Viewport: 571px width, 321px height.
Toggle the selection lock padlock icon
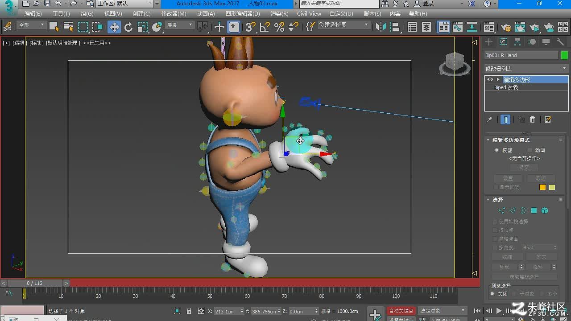[189, 311]
